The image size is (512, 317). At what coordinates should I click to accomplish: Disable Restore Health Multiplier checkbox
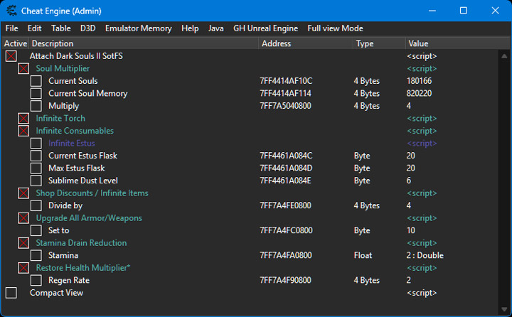(x=23, y=268)
